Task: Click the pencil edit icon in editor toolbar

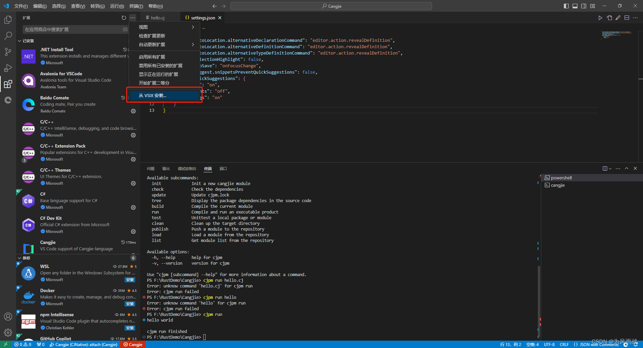Action: tap(618, 18)
